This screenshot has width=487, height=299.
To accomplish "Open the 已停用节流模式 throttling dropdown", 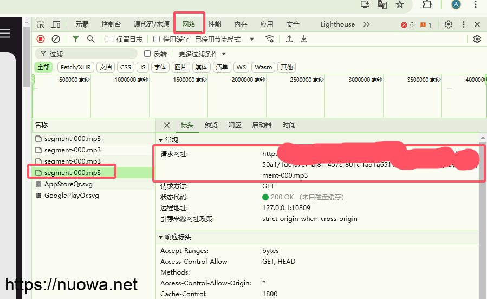I will 224,39.
